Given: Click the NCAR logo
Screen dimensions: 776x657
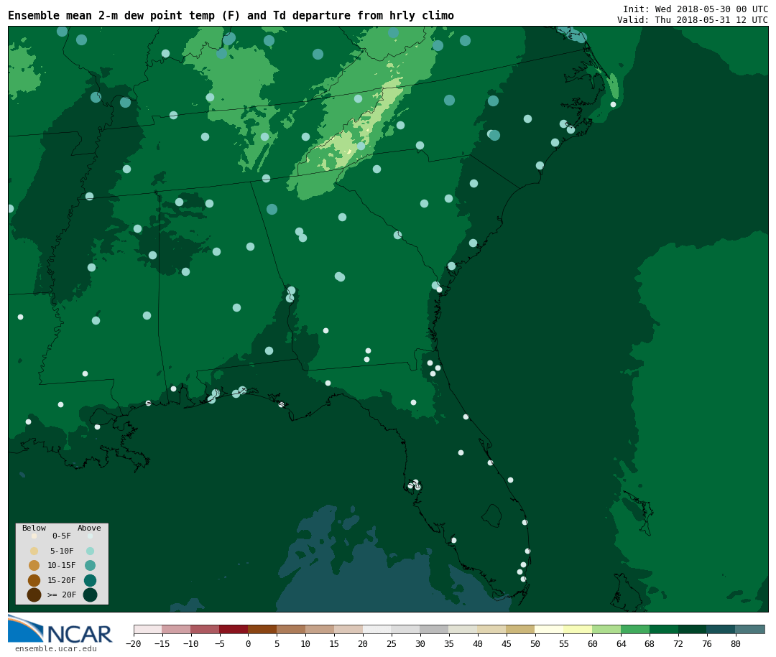Looking at the screenshot, I should tap(60, 629).
